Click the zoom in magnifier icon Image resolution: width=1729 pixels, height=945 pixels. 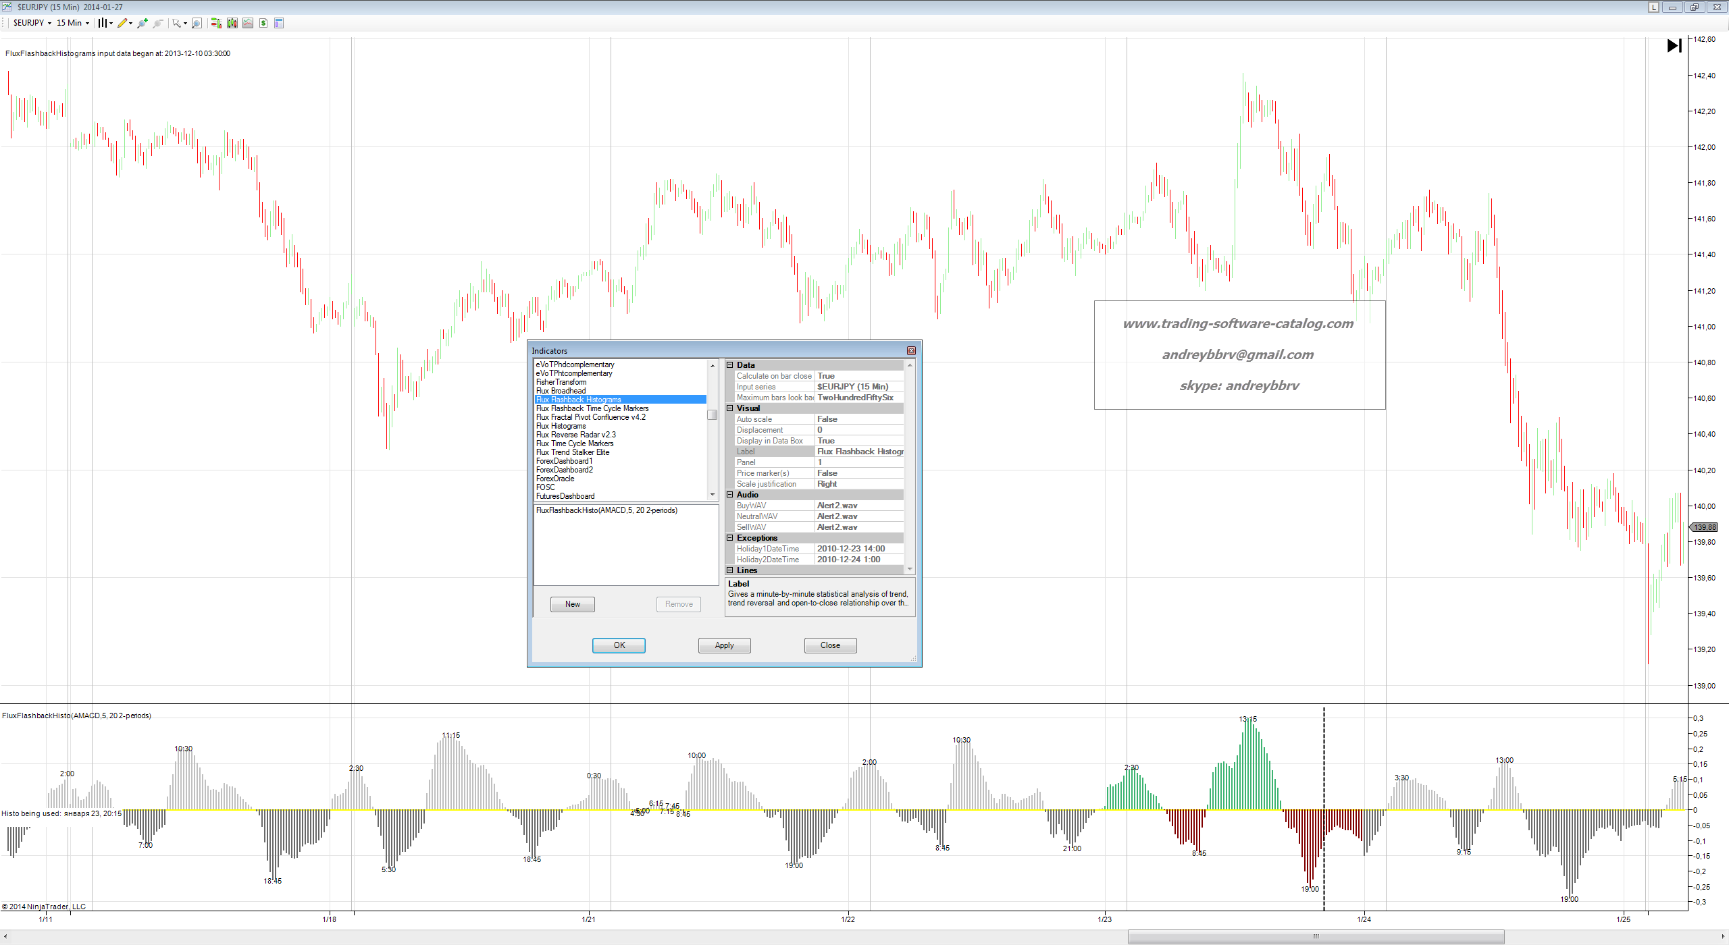point(142,23)
